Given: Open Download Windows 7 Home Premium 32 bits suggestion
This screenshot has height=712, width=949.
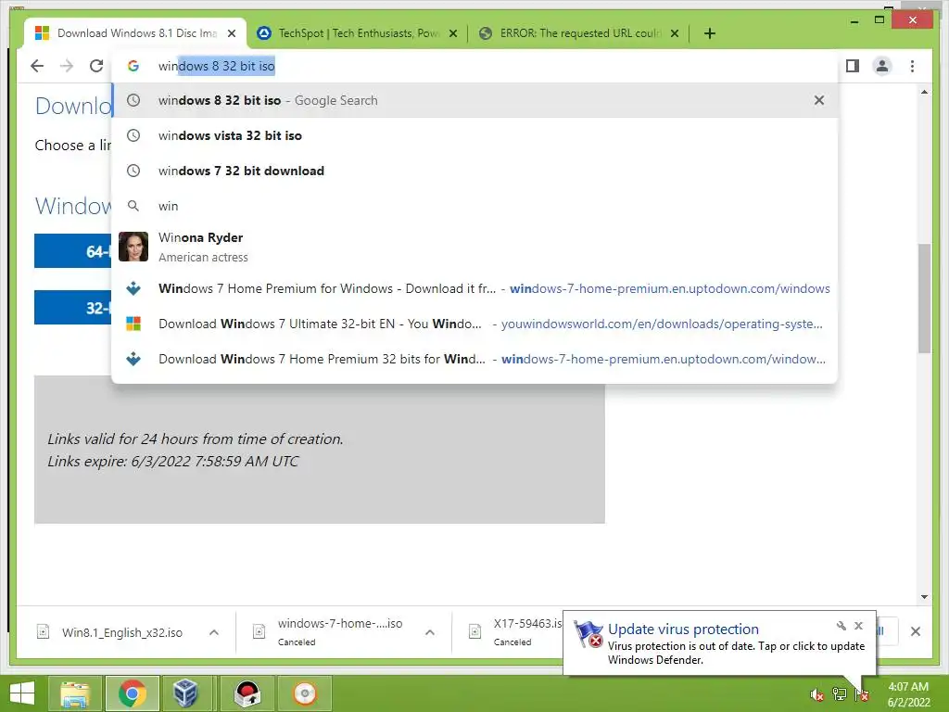Looking at the screenshot, I should tap(475, 359).
